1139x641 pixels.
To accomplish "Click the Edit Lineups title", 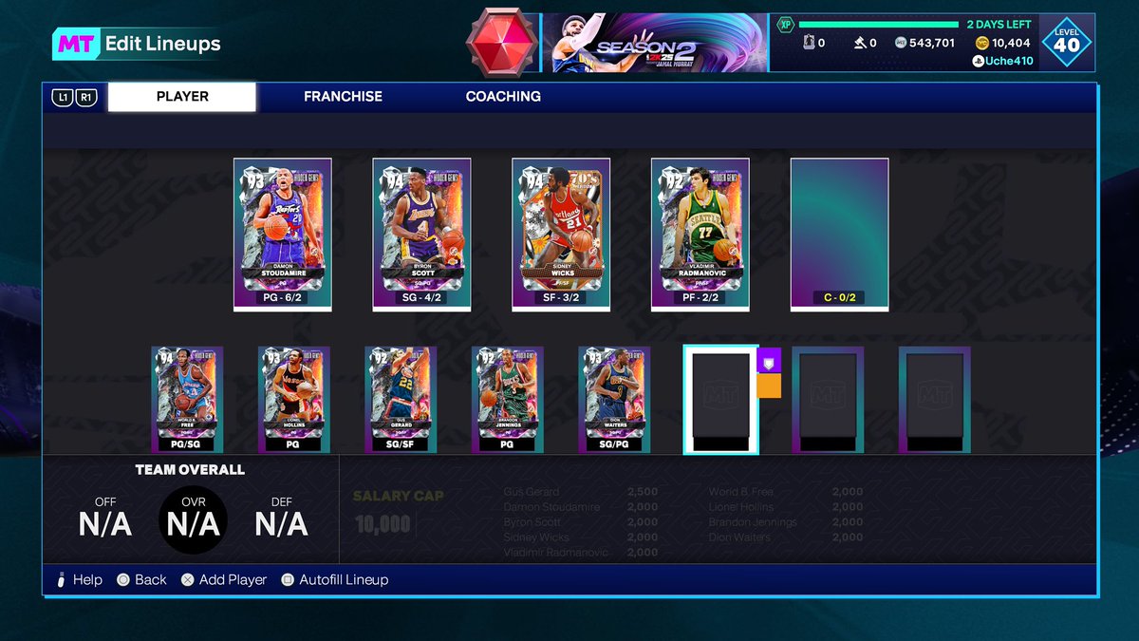I will click(x=162, y=43).
